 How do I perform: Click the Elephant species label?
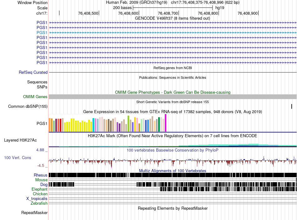click(39, 189)
